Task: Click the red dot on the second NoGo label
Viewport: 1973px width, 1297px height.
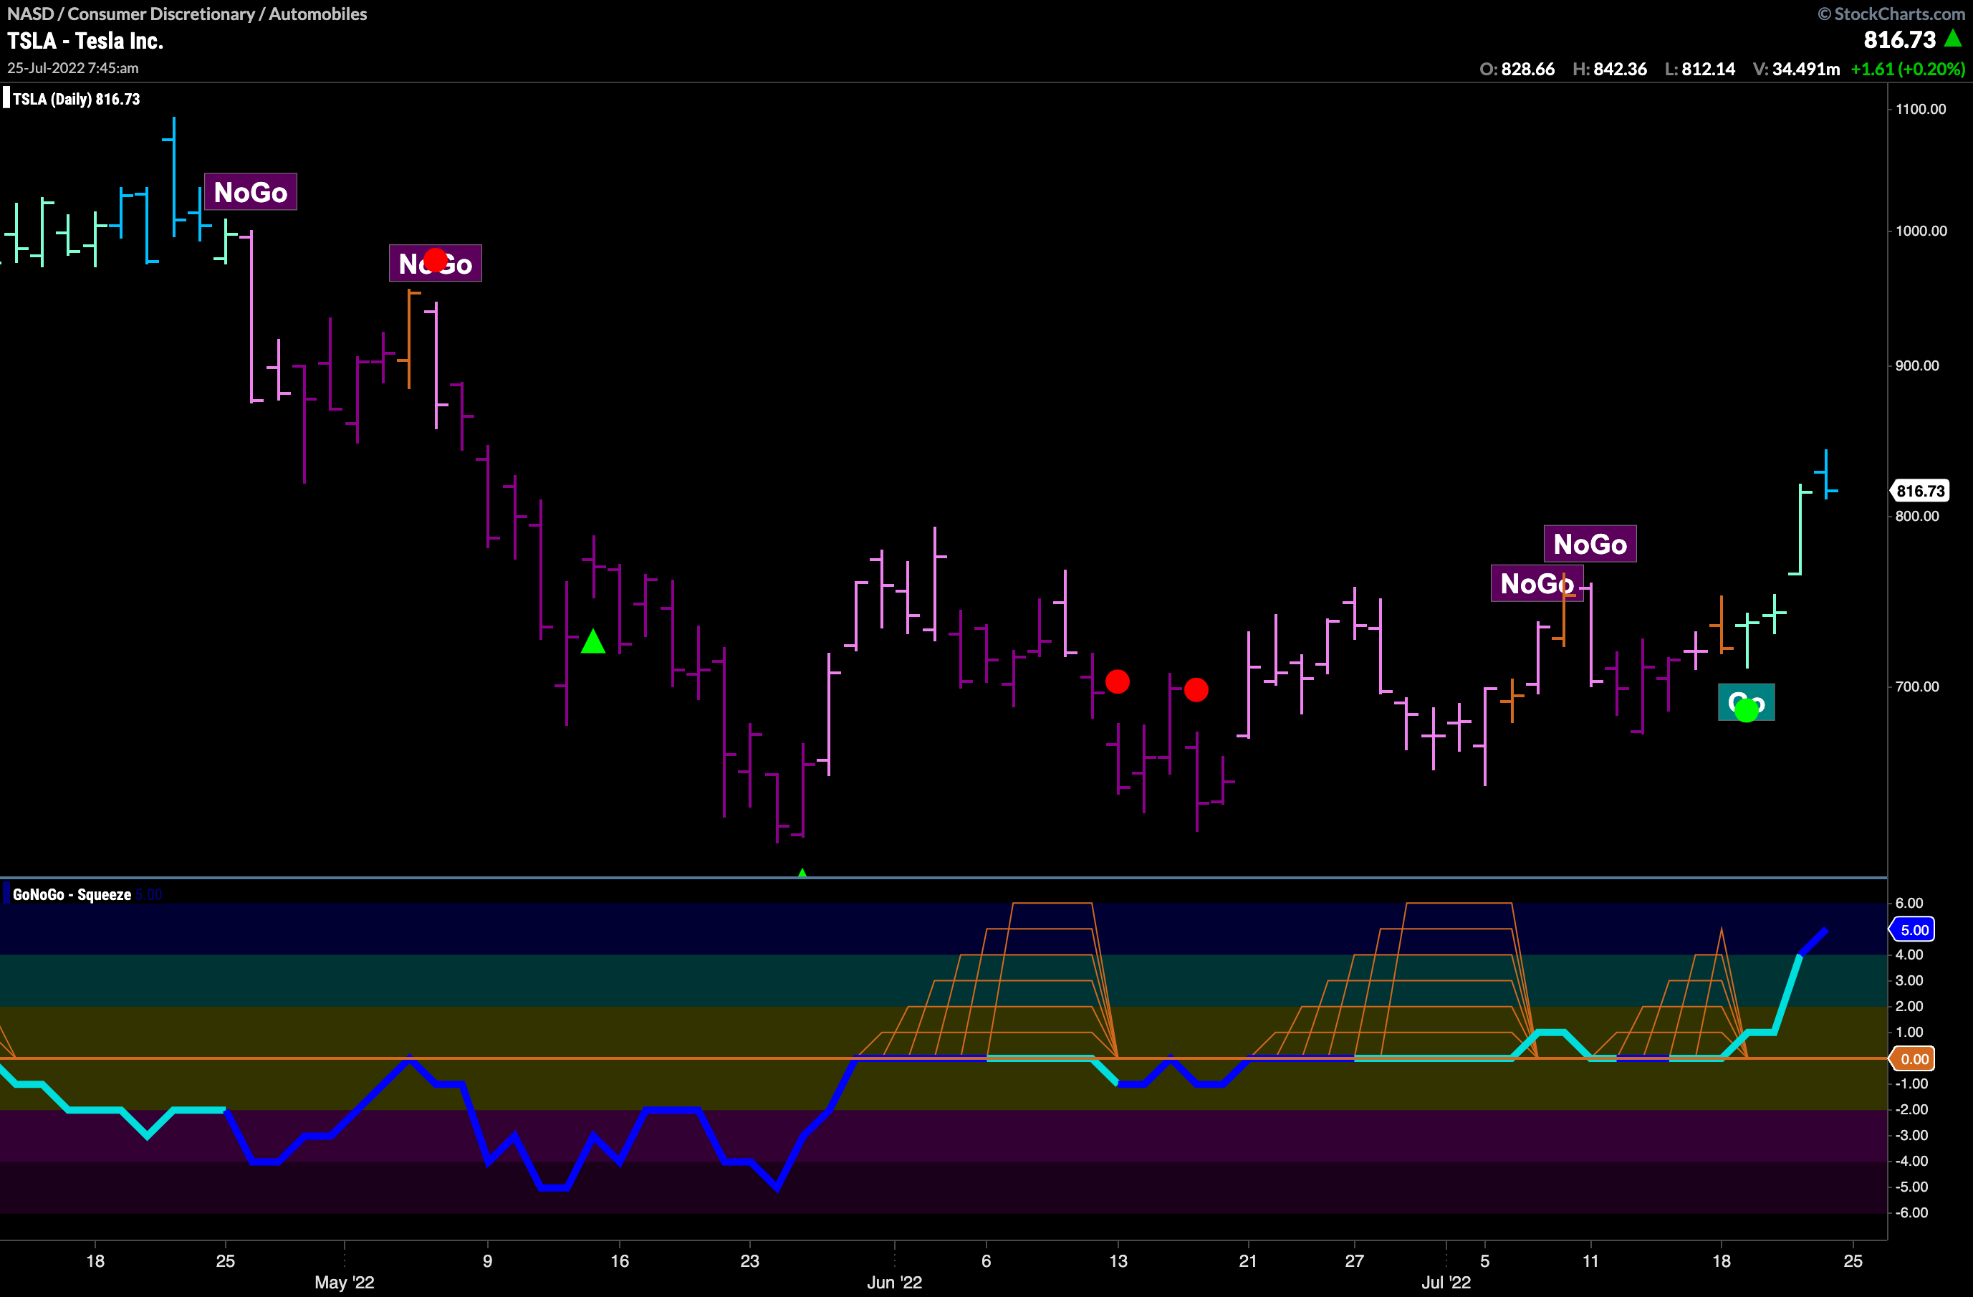Action: click(436, 260)
